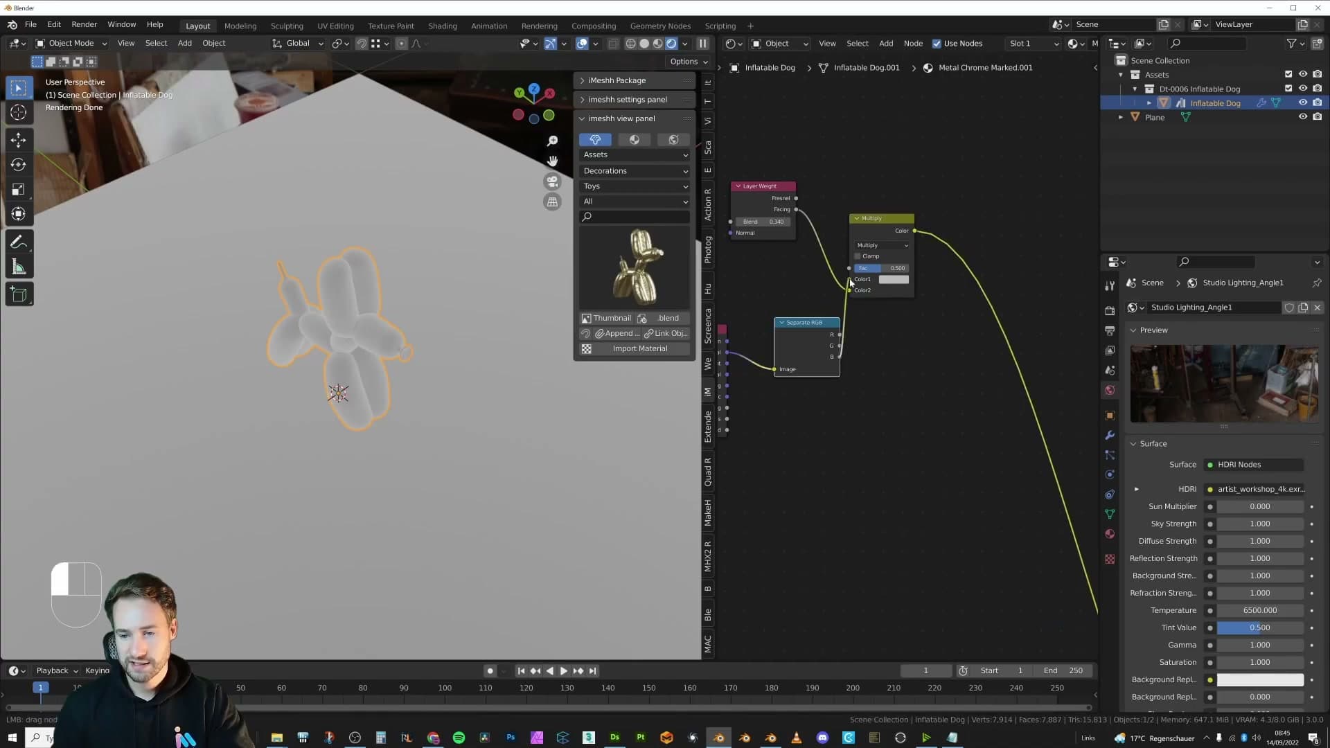Click the Options button in the viewport header

tap(689, 62)
